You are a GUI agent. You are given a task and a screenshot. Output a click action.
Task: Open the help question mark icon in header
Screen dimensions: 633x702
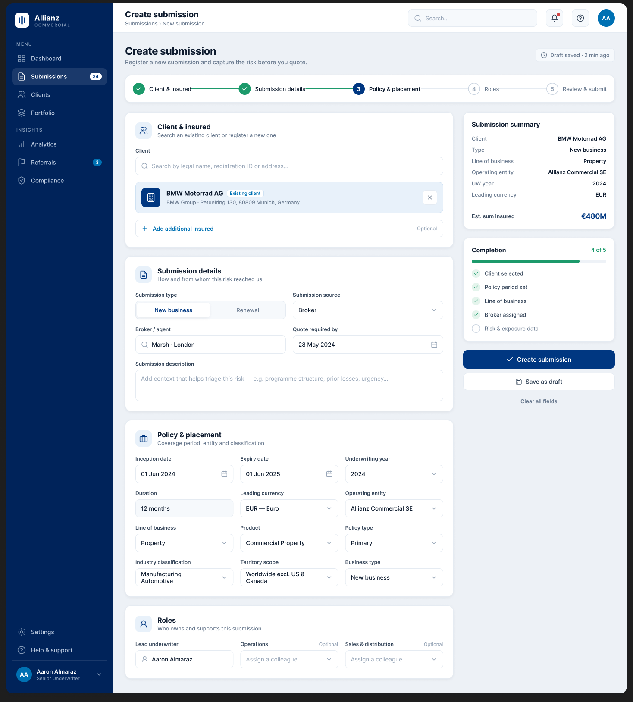click(x=580, y=18)
